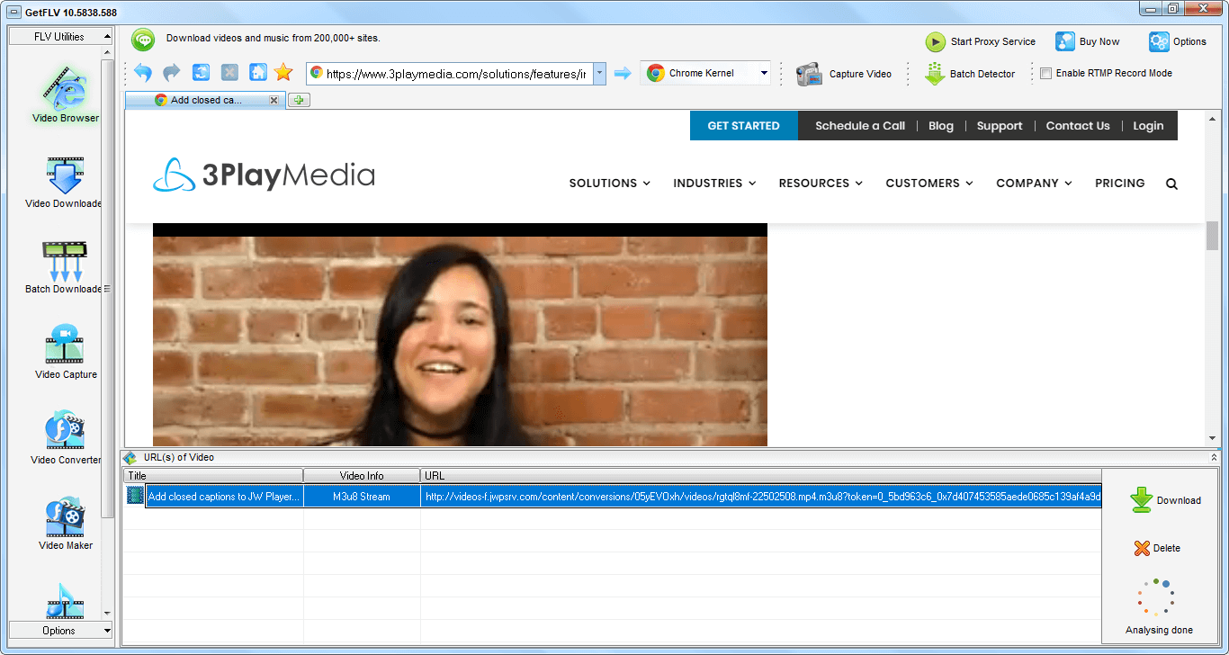
Task: Click the GET STARTED button
Action: click(743, 126)
